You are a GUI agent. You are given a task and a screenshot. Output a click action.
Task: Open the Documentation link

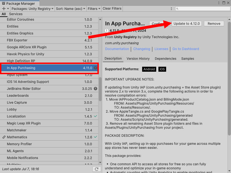[x=117, y=49]
